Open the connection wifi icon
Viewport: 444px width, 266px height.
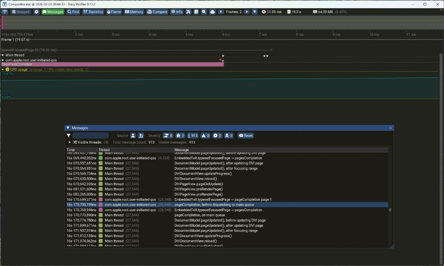[5, 12]
